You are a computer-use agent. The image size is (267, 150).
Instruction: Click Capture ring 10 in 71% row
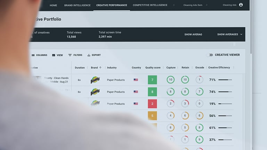click(x=170, y=80)
